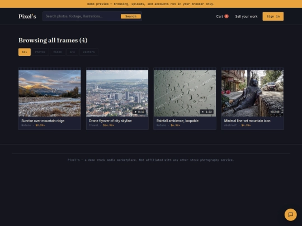The width and height of the screenshot is (302, 226).
Task: Select the SFX filter tab
Action: 72,52
